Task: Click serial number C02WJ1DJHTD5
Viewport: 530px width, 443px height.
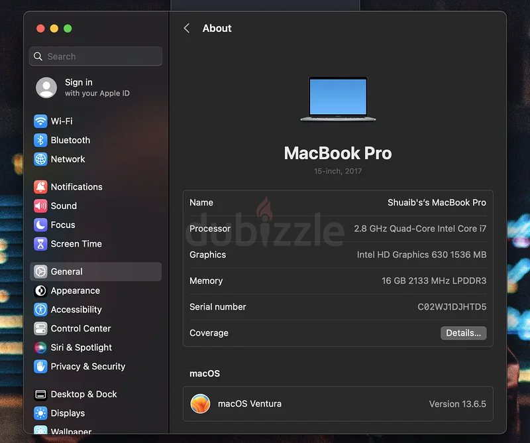Action: click(x=452, y=306)
